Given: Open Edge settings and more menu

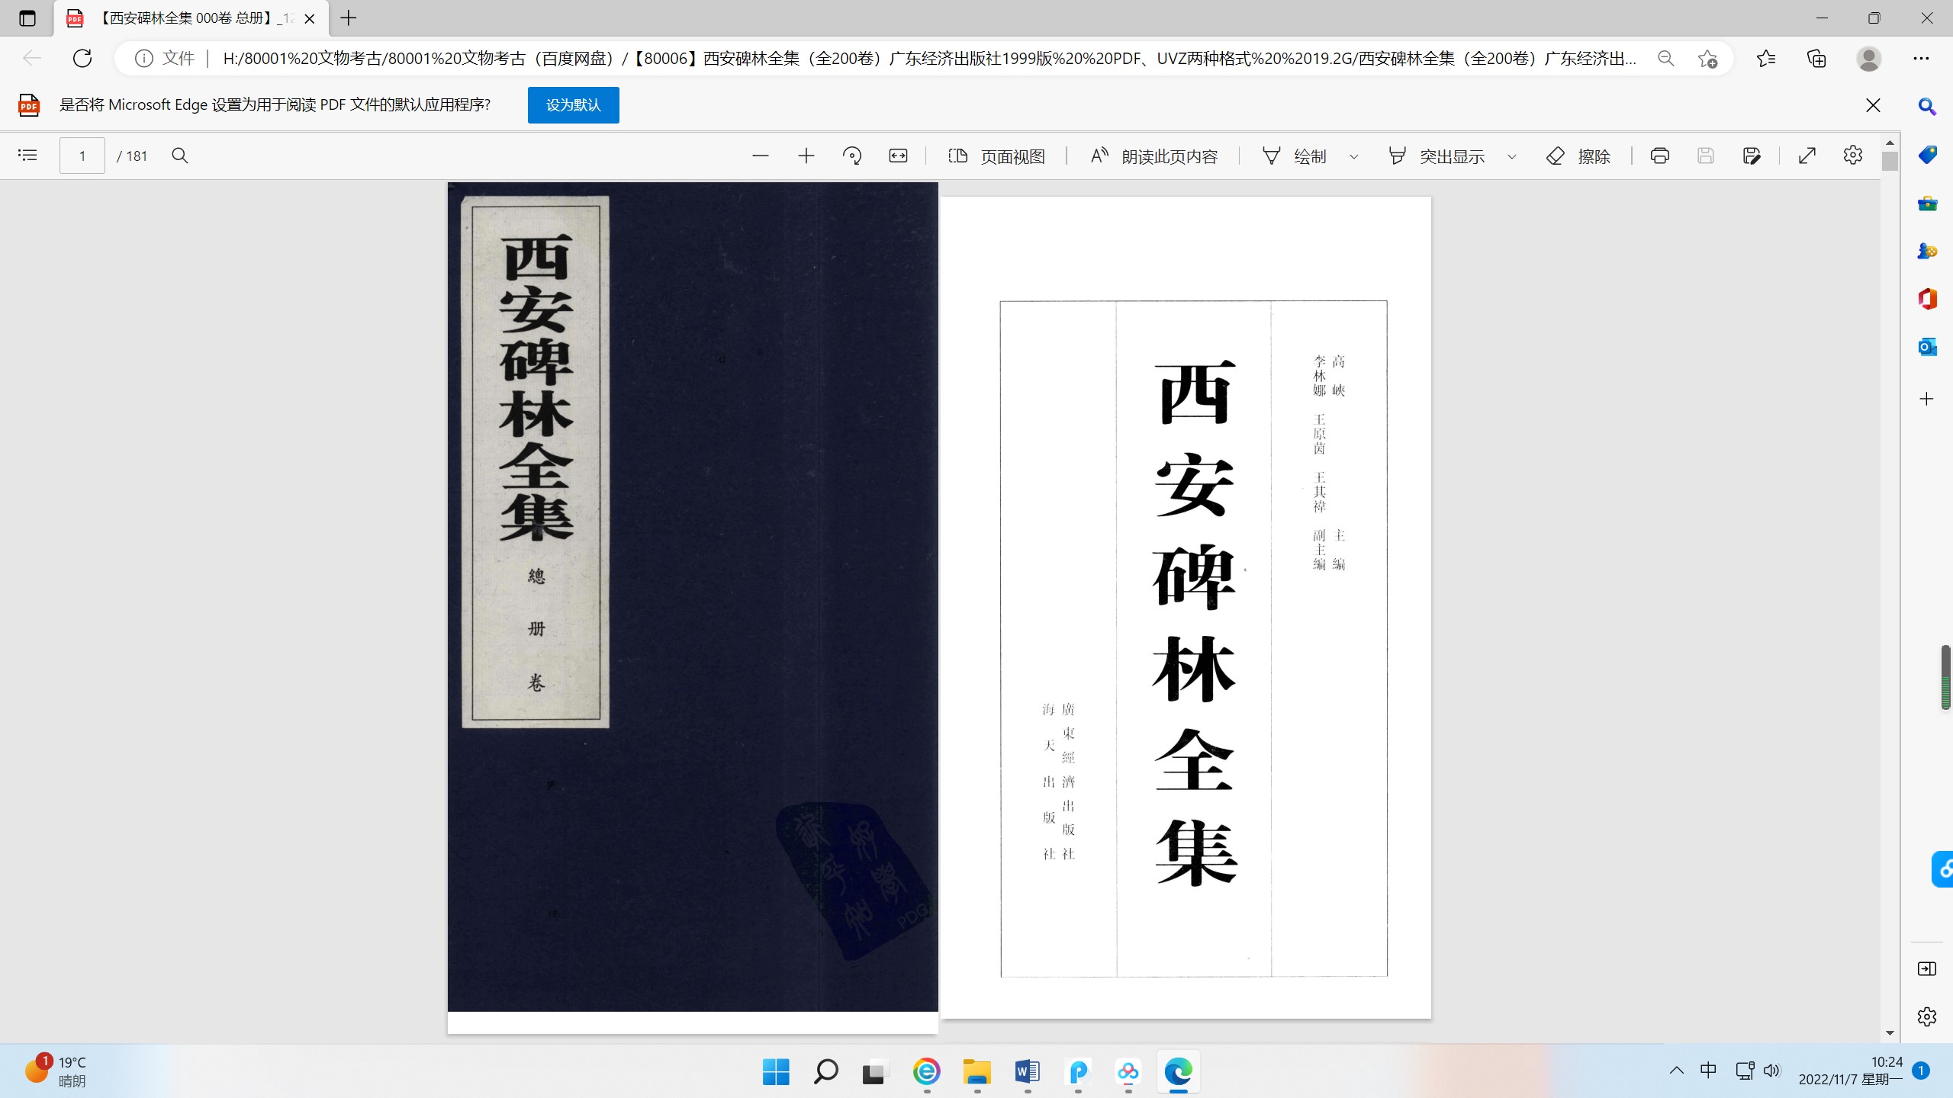Looking at the screenshot, I should point(1921,58).
